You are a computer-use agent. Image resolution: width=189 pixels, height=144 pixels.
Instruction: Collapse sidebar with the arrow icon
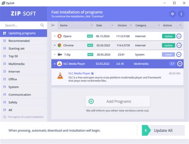click(x=53, y=25)
